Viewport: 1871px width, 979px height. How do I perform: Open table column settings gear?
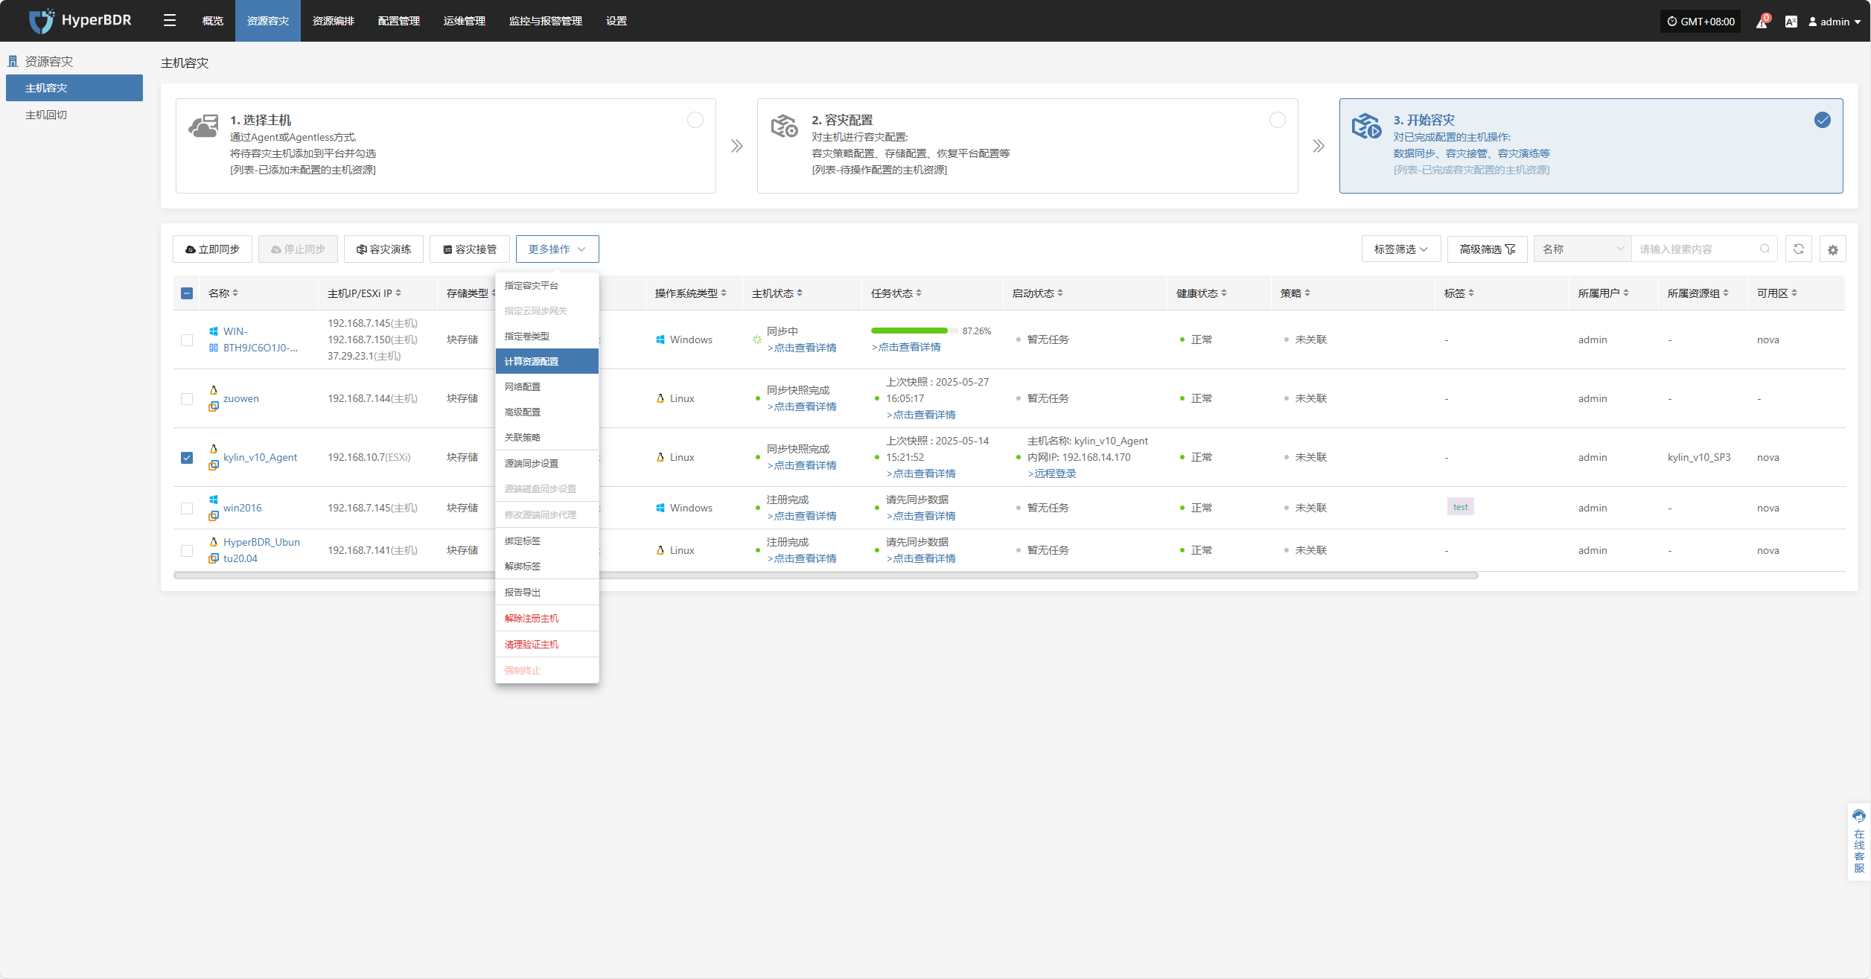(x=1833, y=249)
